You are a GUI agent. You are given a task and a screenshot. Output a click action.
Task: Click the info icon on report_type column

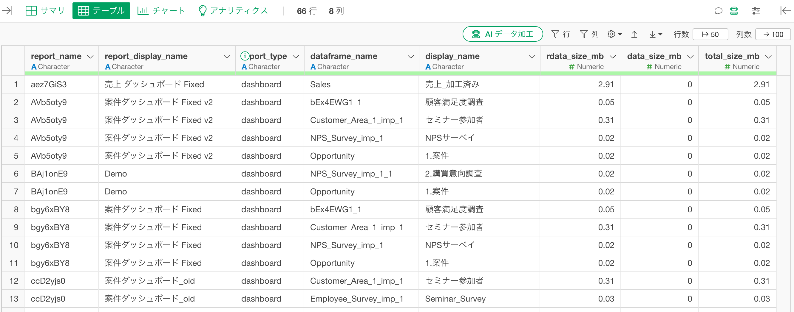pyautogui.click(x=244, y=56)
